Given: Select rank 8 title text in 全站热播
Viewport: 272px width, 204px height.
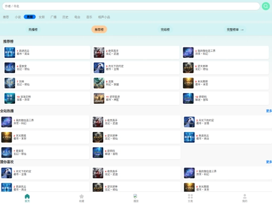Looking at the screenshot, I should (111, 151).
